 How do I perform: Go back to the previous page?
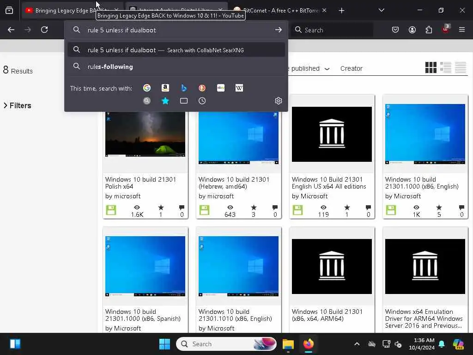(11, 30)
